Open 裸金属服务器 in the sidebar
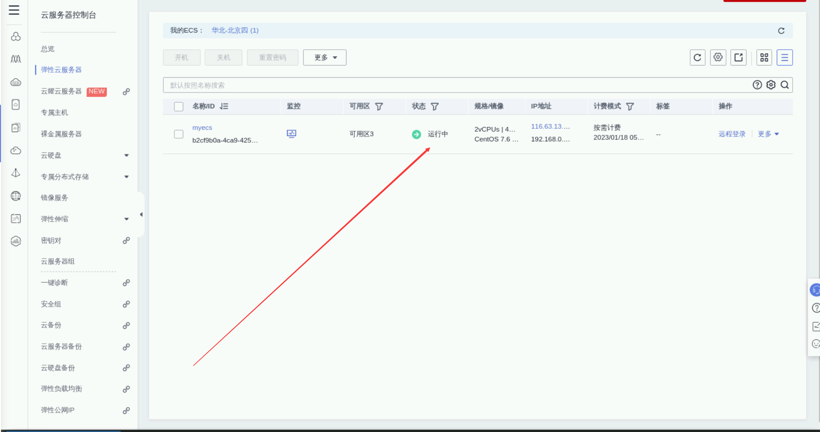Viewport: 820px width, 432px height. coord(61,134)
